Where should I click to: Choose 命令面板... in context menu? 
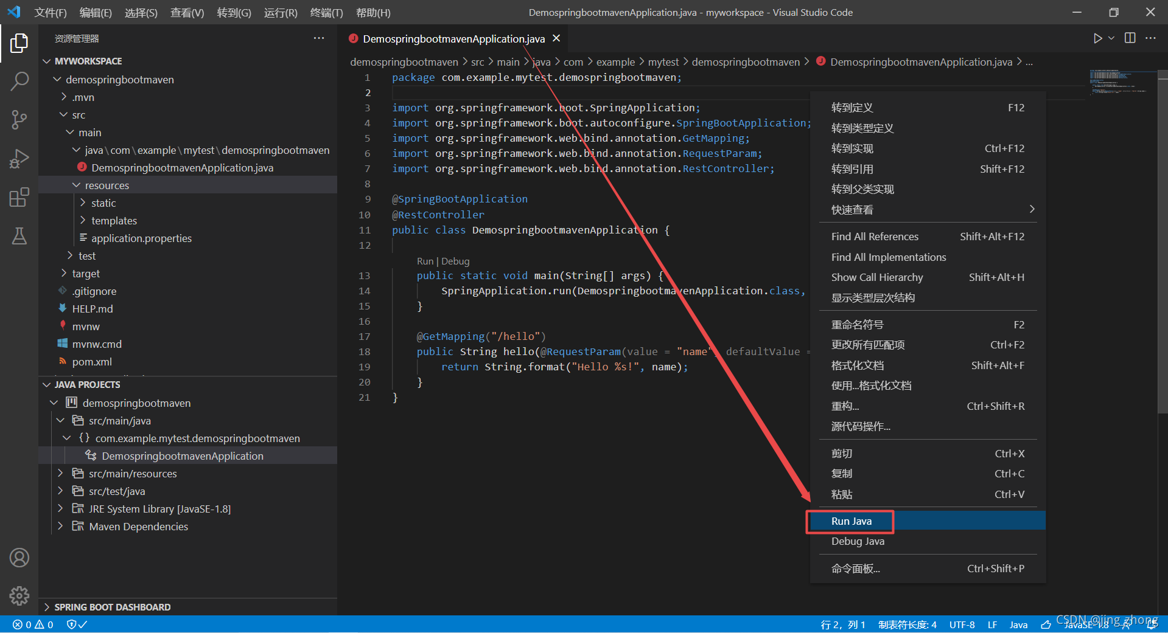click(x=928, y=569)
